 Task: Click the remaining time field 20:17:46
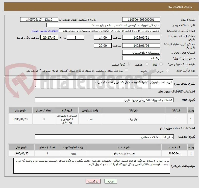pos(49,37)
